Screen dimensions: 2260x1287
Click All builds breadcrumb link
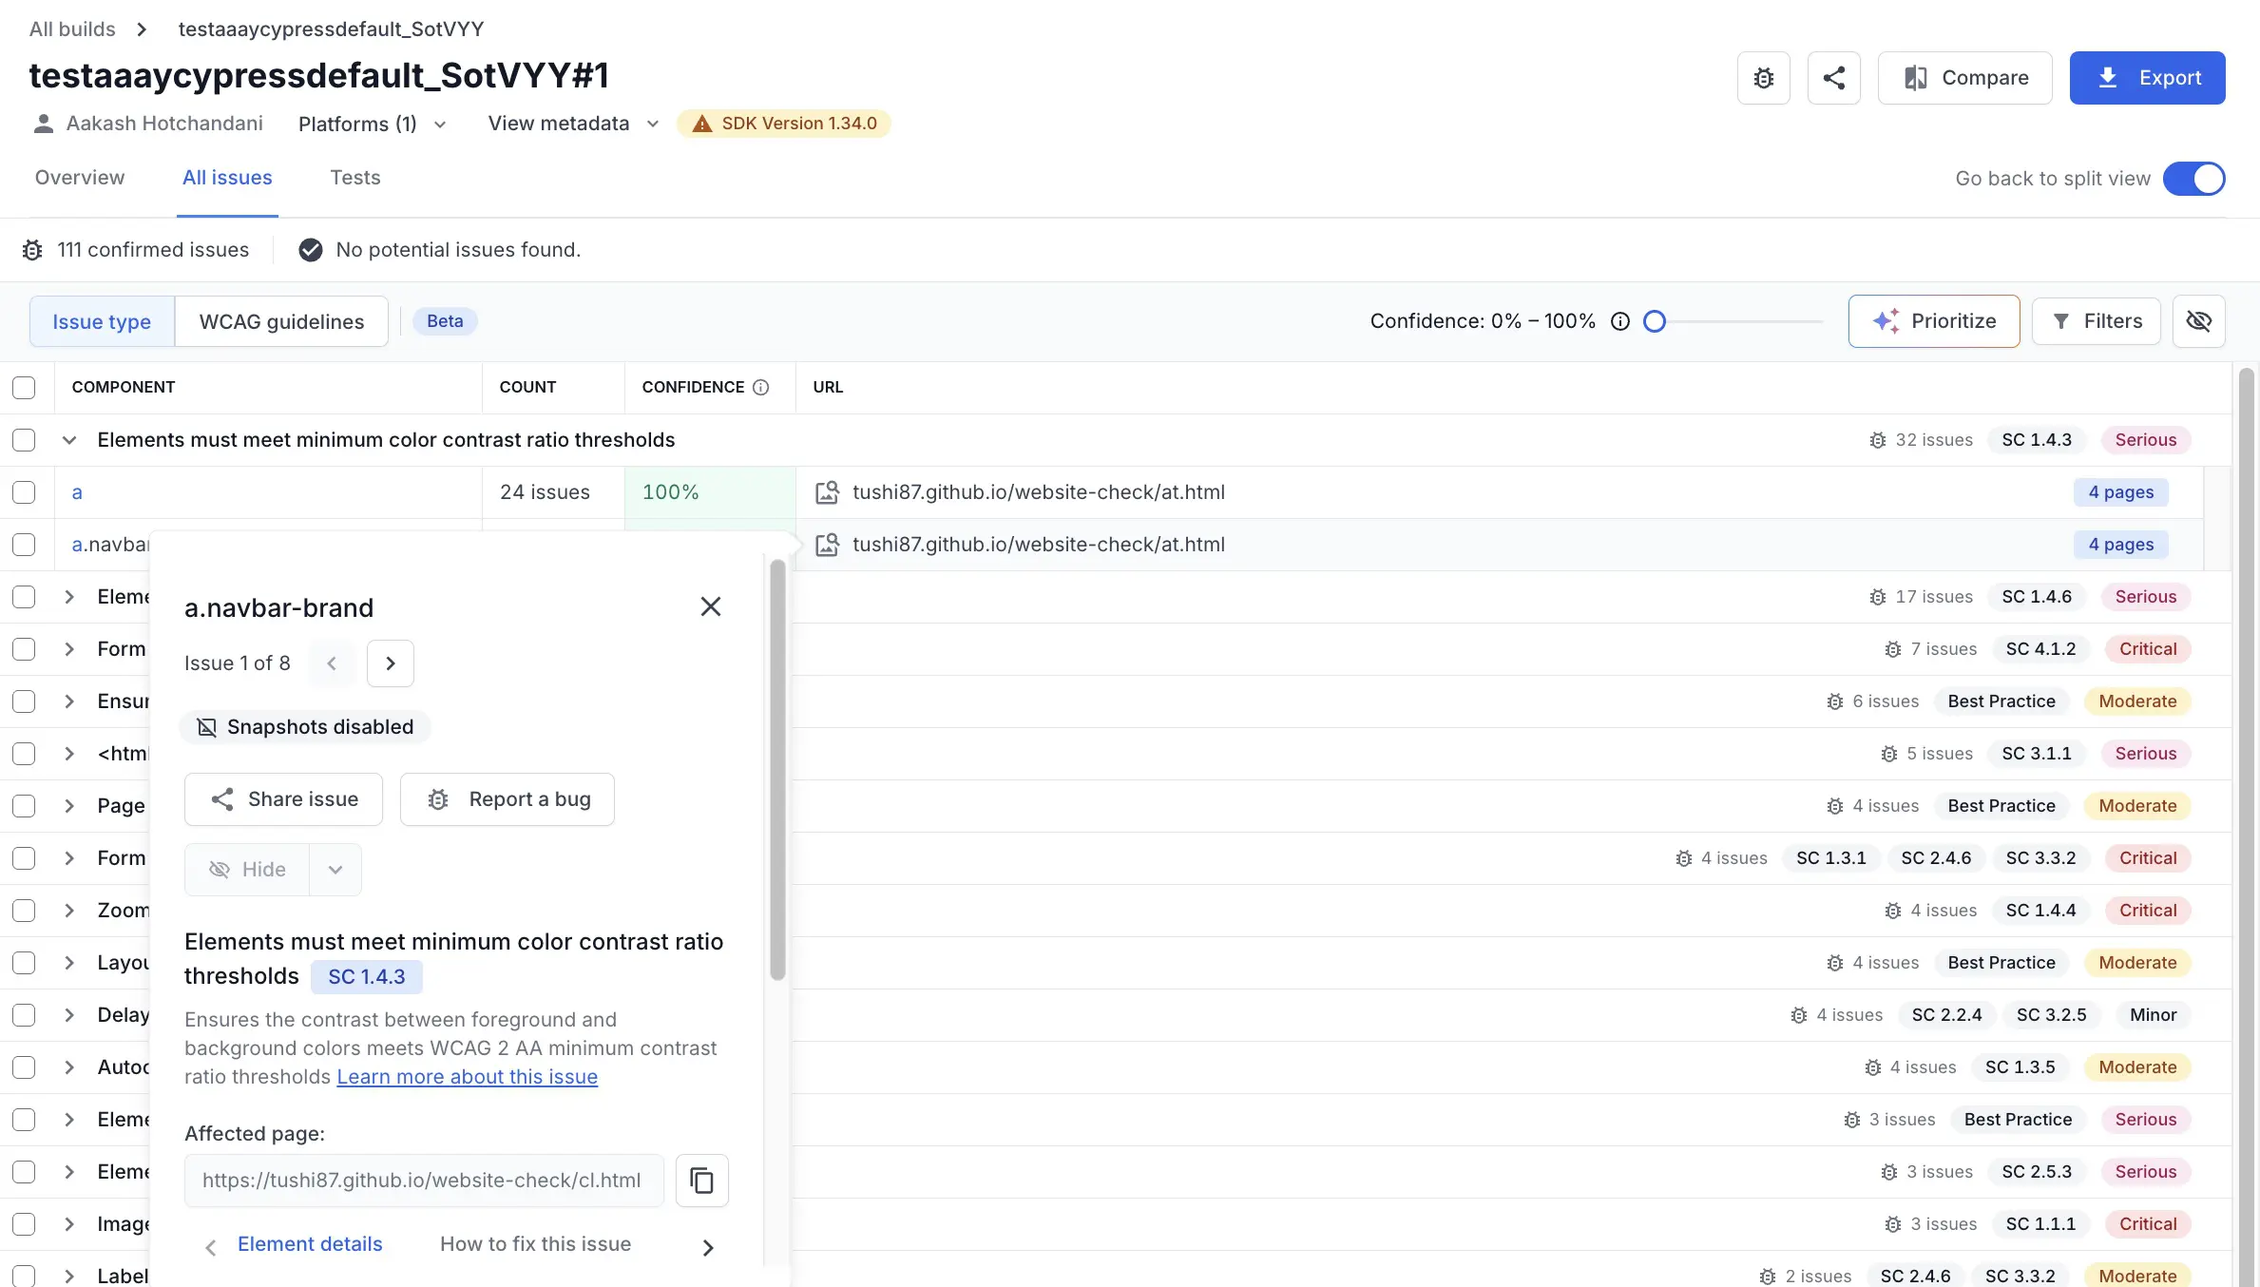point(72,29)
